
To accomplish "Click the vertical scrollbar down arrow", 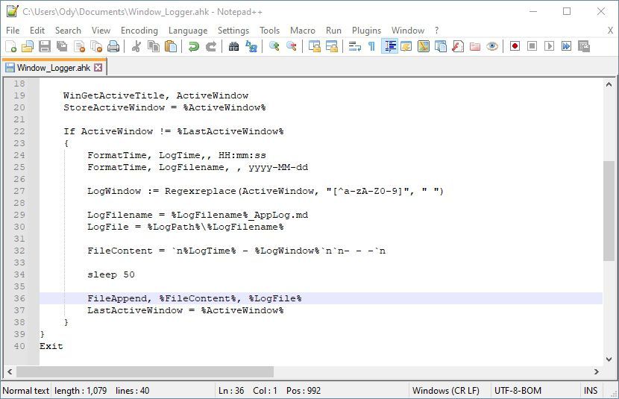I will 609,359.
